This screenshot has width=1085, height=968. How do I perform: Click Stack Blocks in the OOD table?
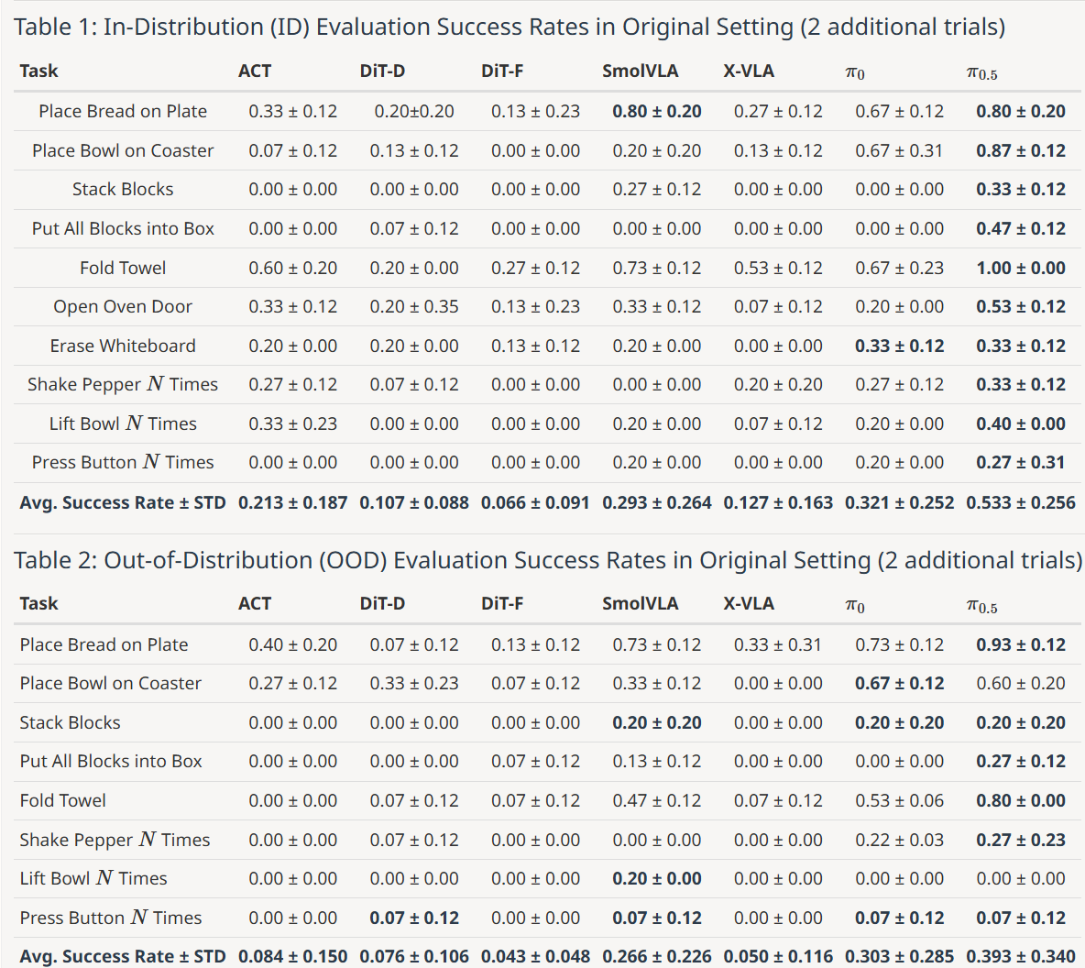pyautogui.click(x=70, y=723)
